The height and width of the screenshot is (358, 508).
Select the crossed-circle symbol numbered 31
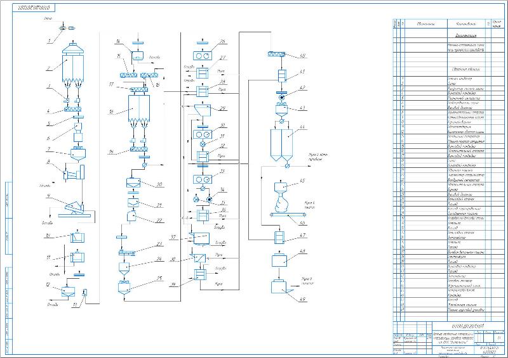[x=203, y=144]
